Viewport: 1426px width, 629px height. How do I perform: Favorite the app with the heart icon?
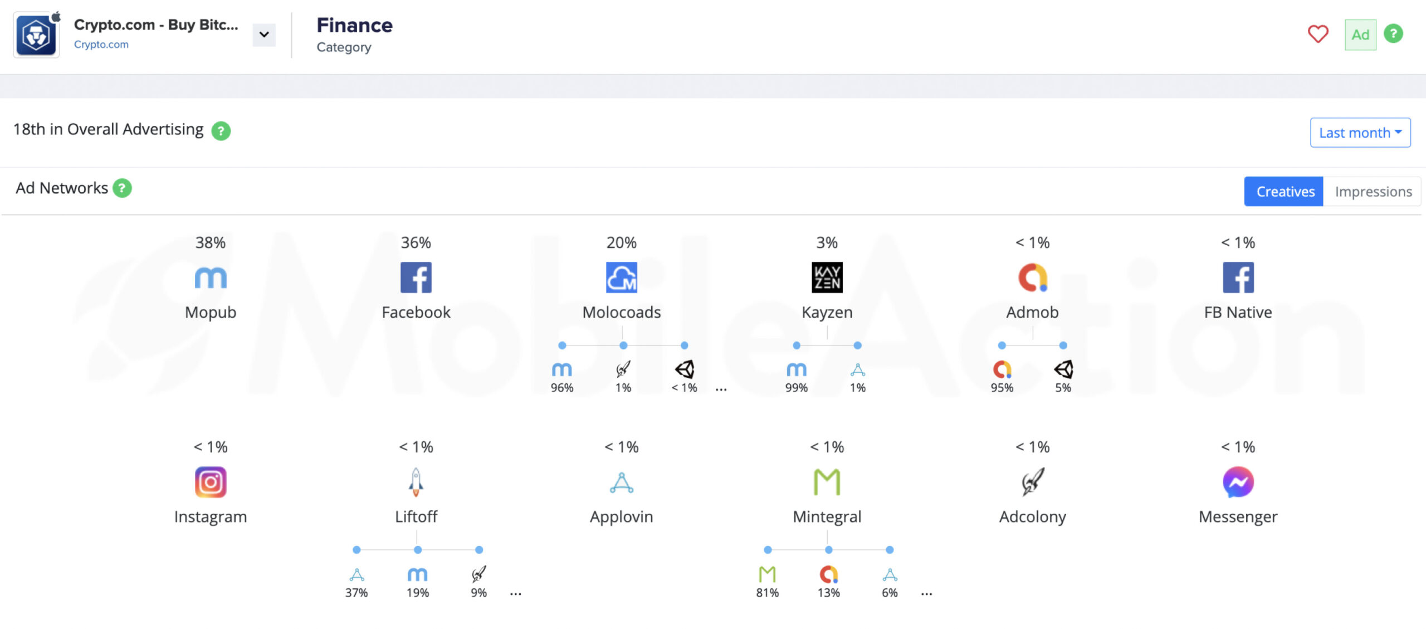[1318, 34]
